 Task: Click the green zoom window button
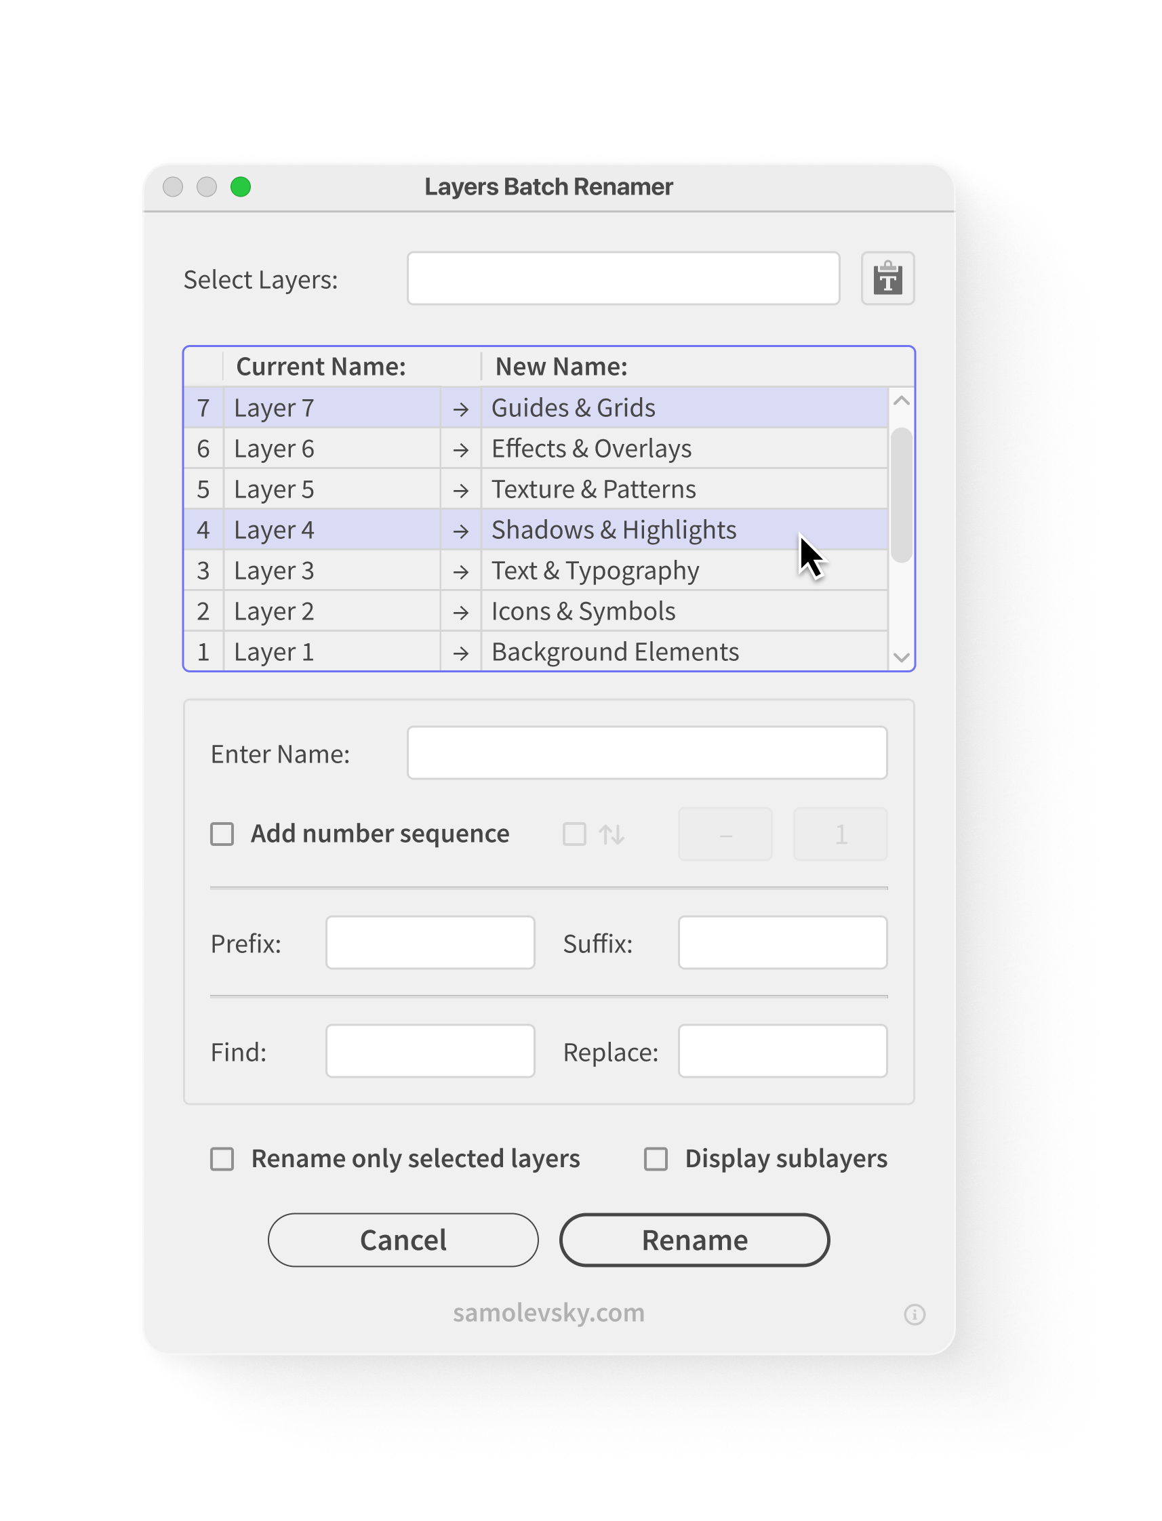[241, 186]
